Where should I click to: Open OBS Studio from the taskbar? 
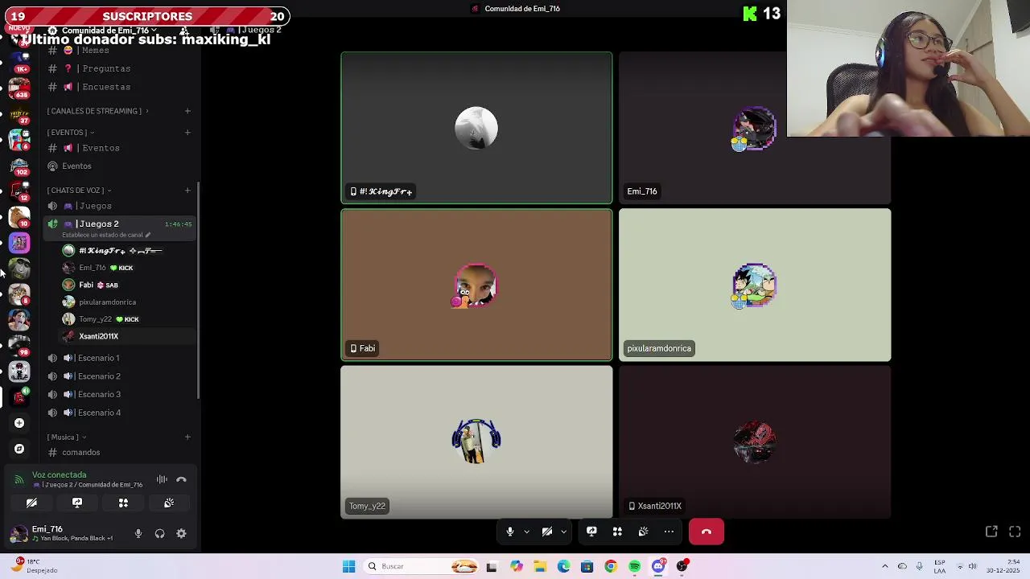tap(682, 566)
